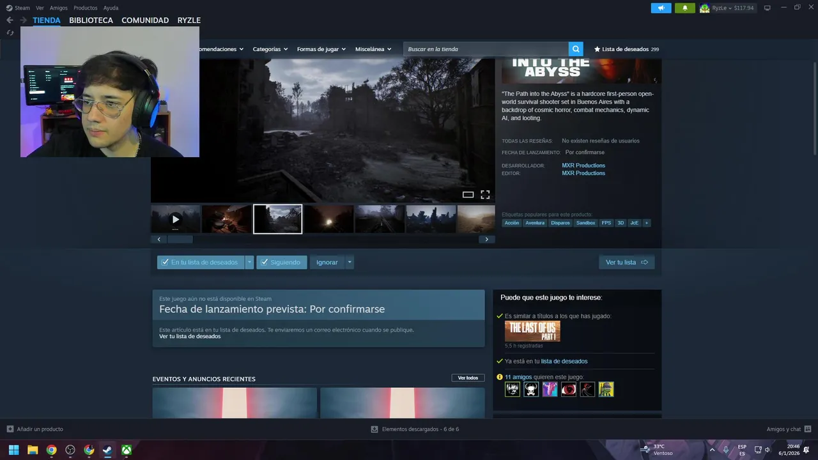Image resolution: width=818 pixels, height=460 pixels.
Task: Click the Añadir un producto plus icon
Action: 10,429
